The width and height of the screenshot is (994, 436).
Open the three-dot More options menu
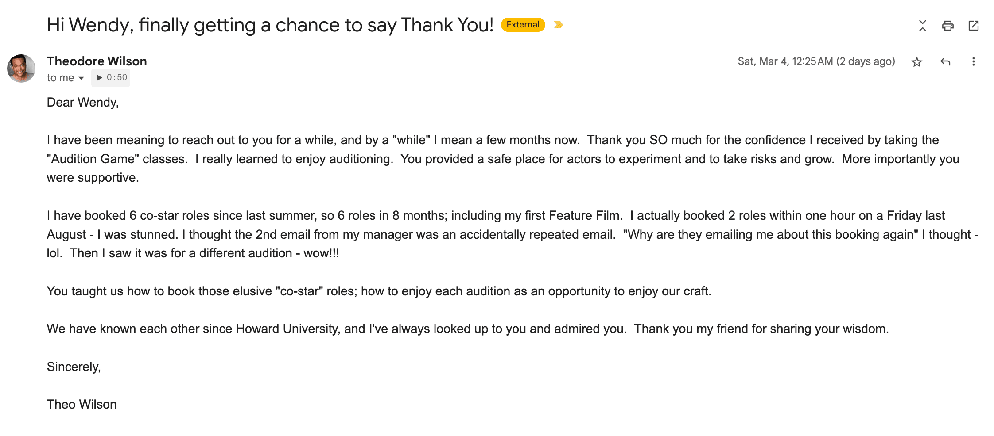[973, 62]
